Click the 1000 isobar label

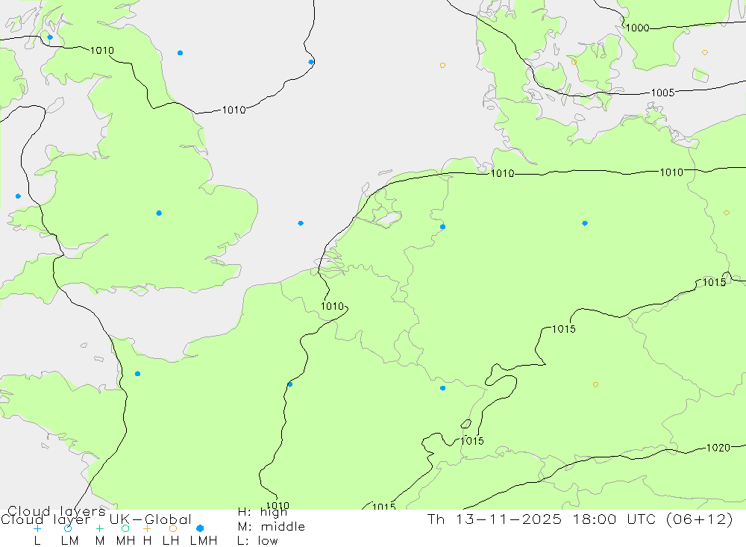pyautogui.click(x=637, y=28)
